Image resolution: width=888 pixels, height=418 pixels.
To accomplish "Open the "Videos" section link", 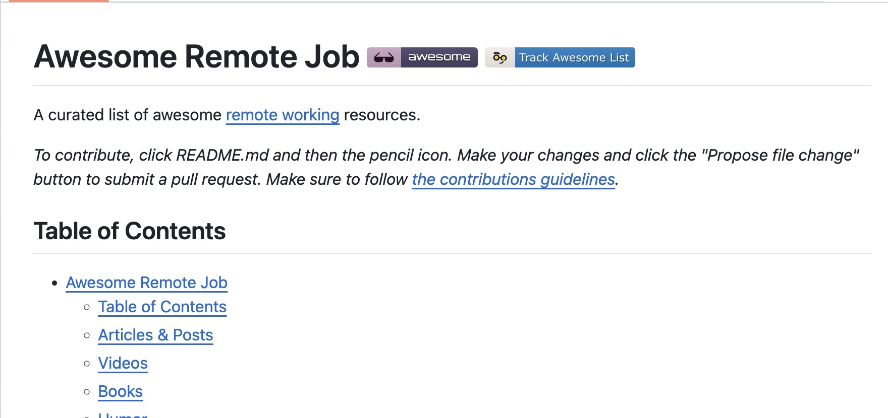I will click(123, 363).
